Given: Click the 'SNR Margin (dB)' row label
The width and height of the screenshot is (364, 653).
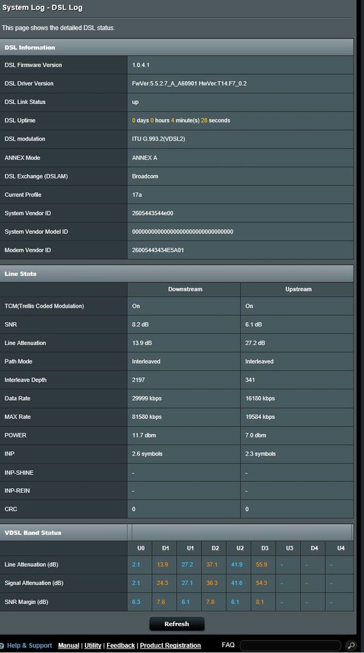Looking at the screenshot, I should (26, 602).
